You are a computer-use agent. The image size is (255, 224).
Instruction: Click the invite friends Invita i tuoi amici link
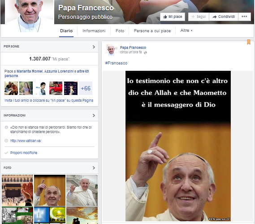point(49,100)
